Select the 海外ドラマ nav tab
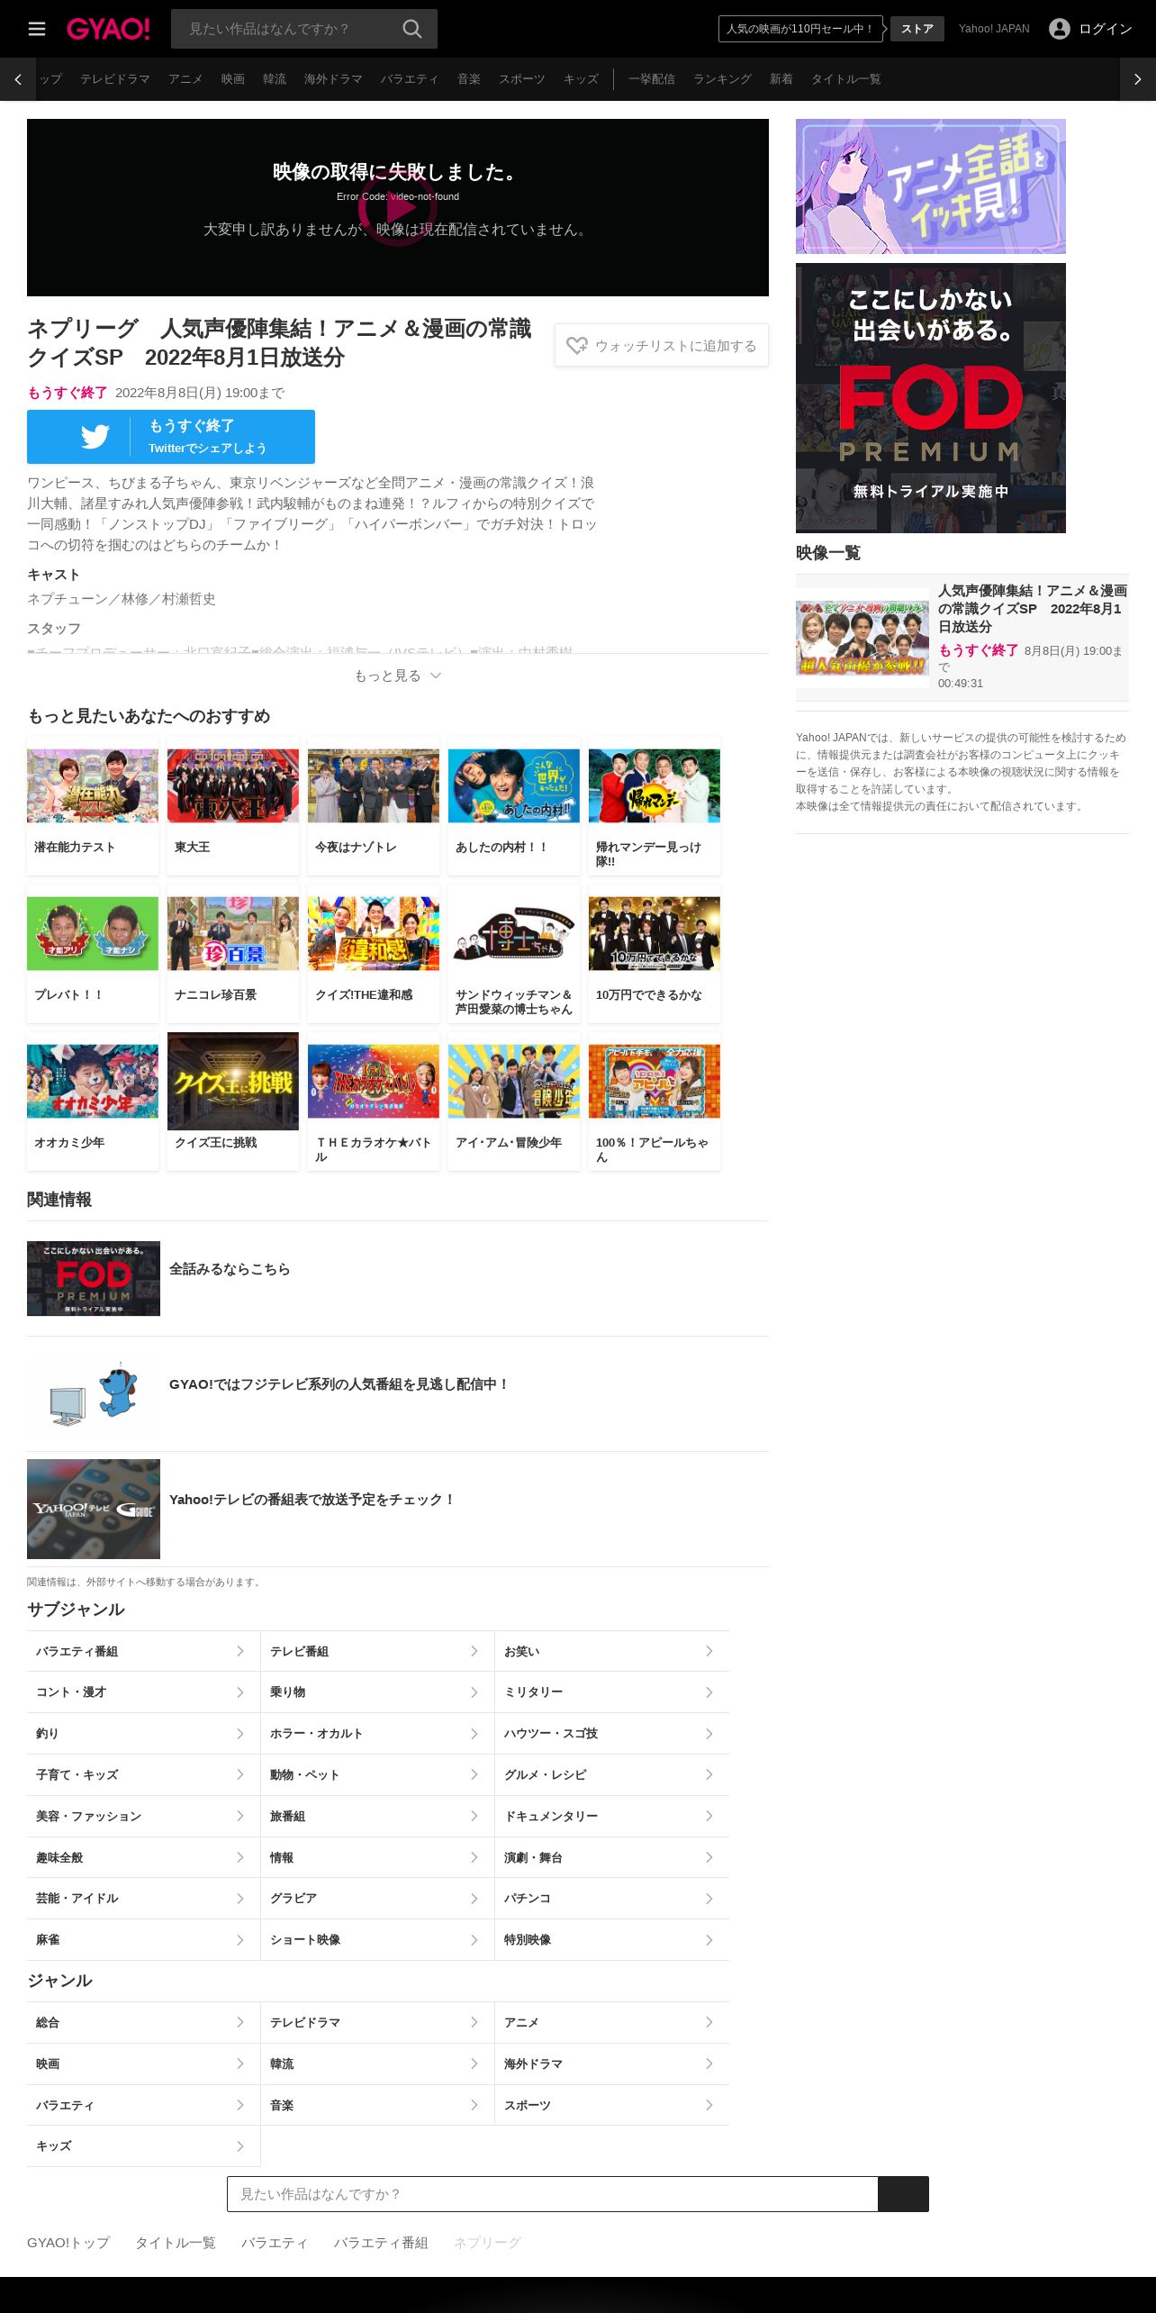 [333, 79]
